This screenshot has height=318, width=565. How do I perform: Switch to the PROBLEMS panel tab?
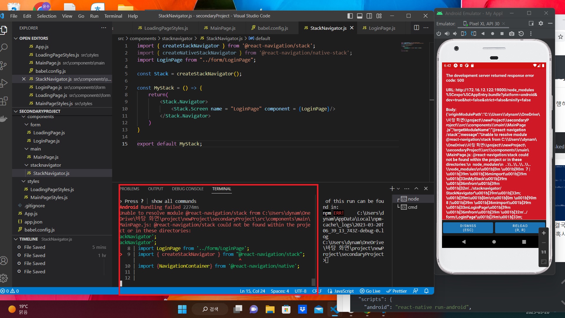(x=129, y=189)
